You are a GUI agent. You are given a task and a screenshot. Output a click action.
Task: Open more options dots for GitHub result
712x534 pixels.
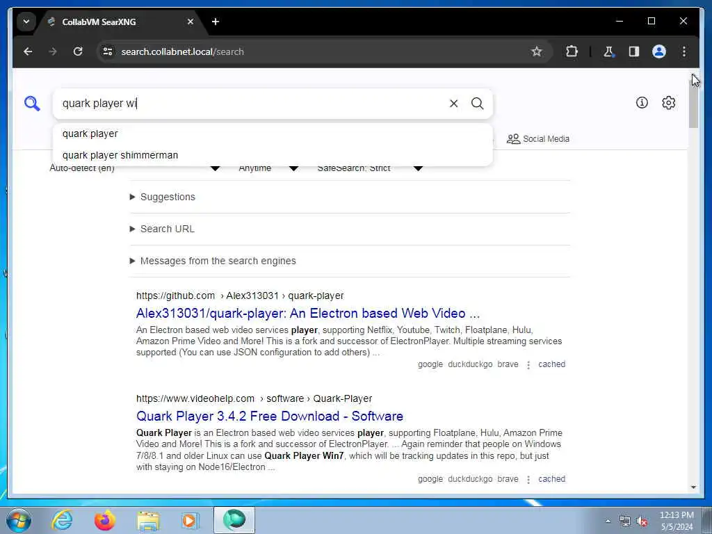pos(528,364)
